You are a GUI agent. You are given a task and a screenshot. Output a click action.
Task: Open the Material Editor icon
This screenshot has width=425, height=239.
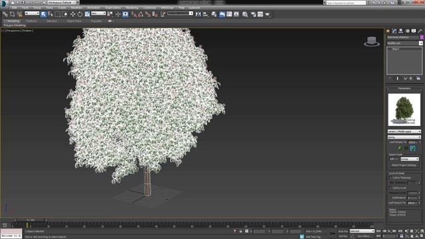pyautogui.click(x=245, y=14)
